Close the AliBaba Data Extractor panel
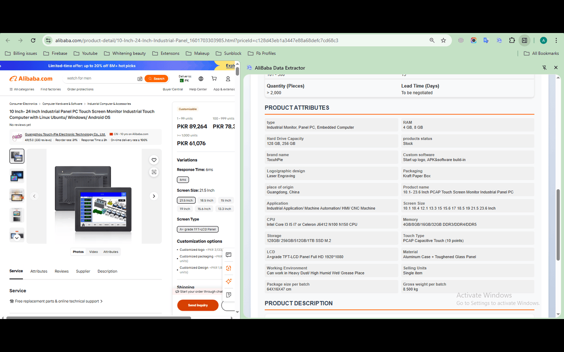The width and height of the screenshot is (564, 352). tap(556, 68)
